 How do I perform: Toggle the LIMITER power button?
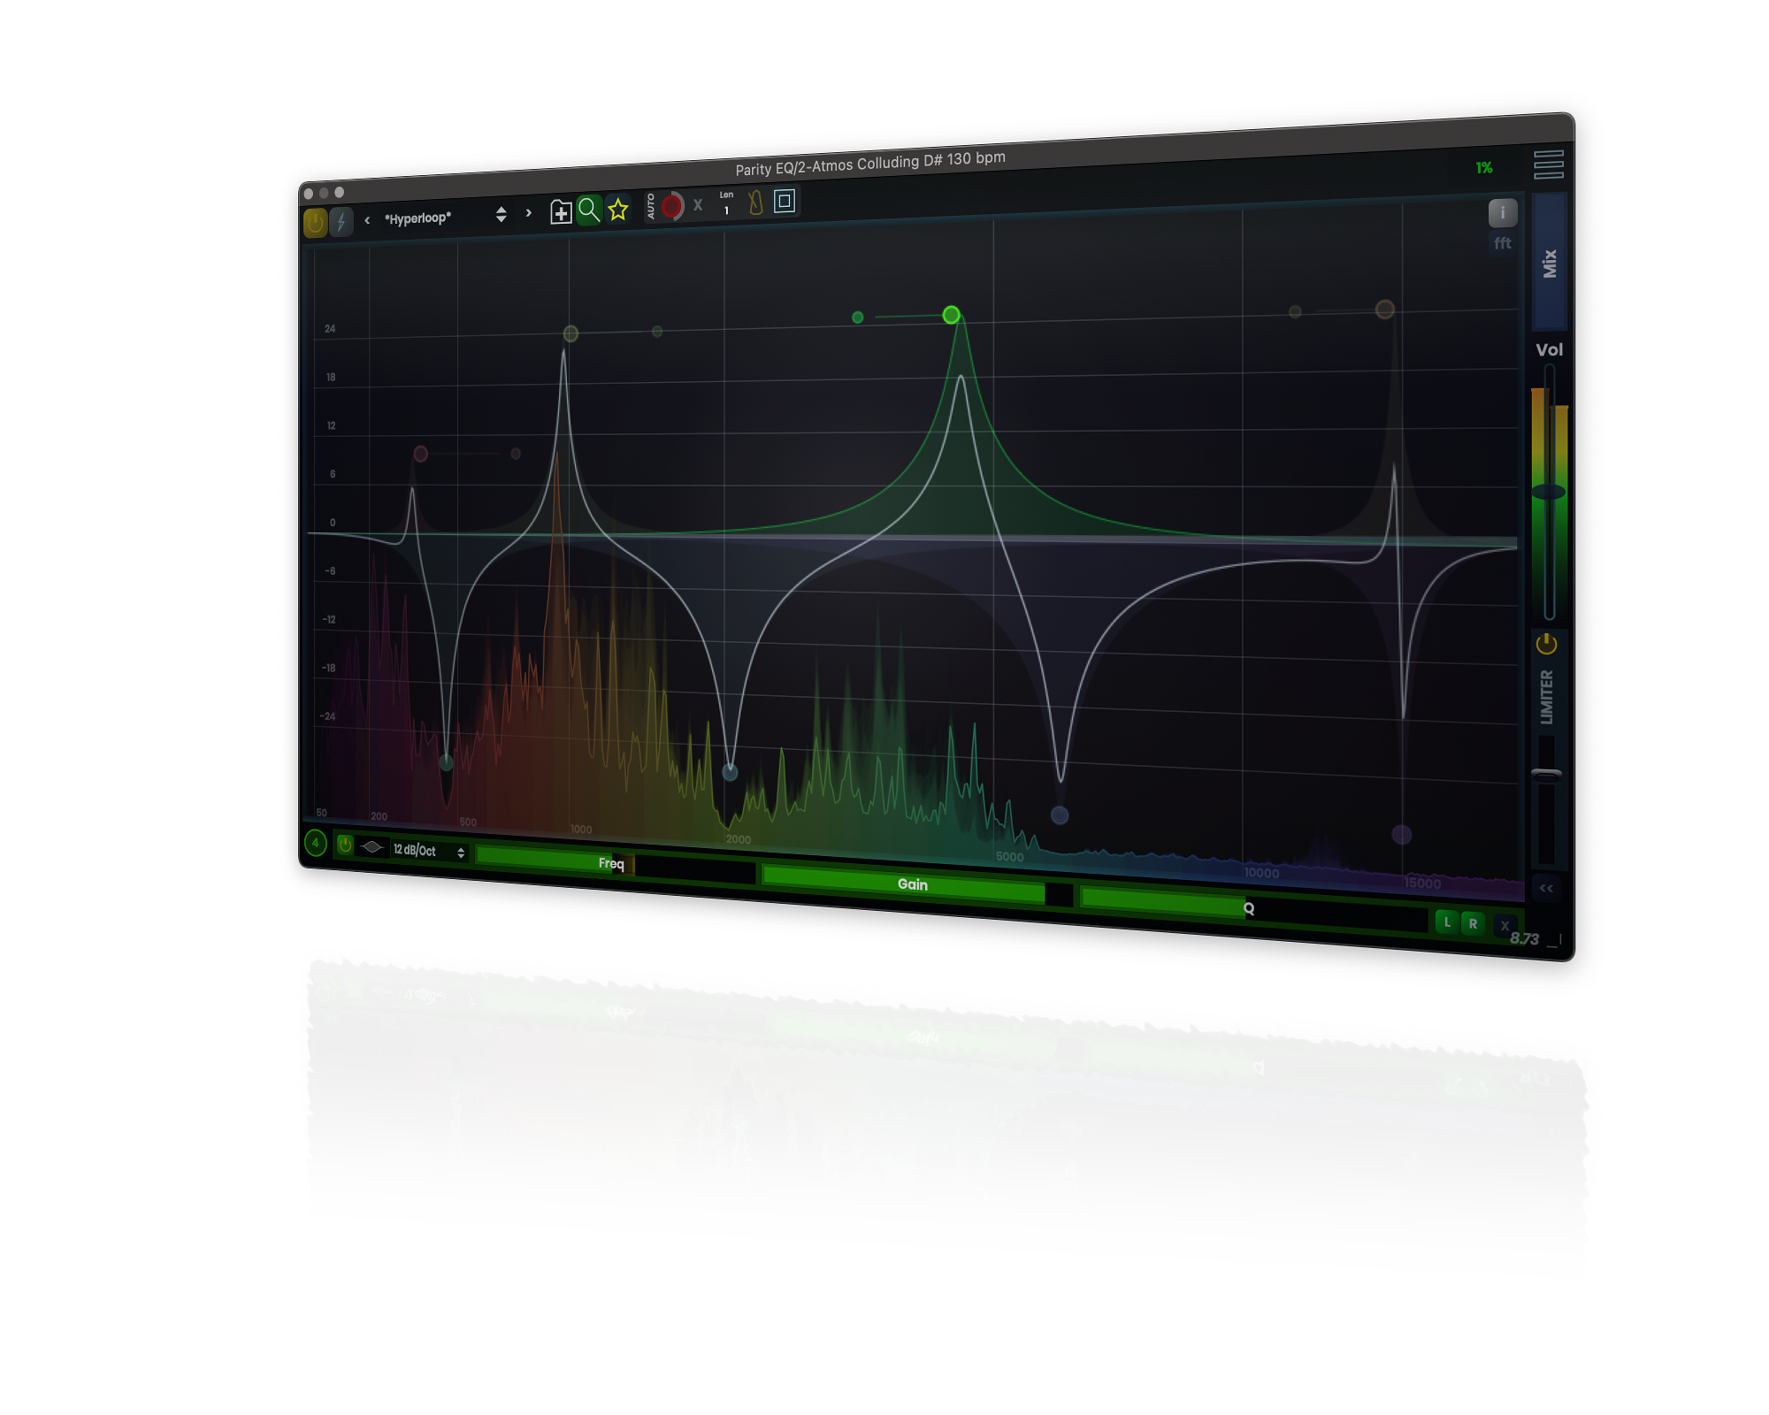pyautogui.click(x=1546, y=644)
